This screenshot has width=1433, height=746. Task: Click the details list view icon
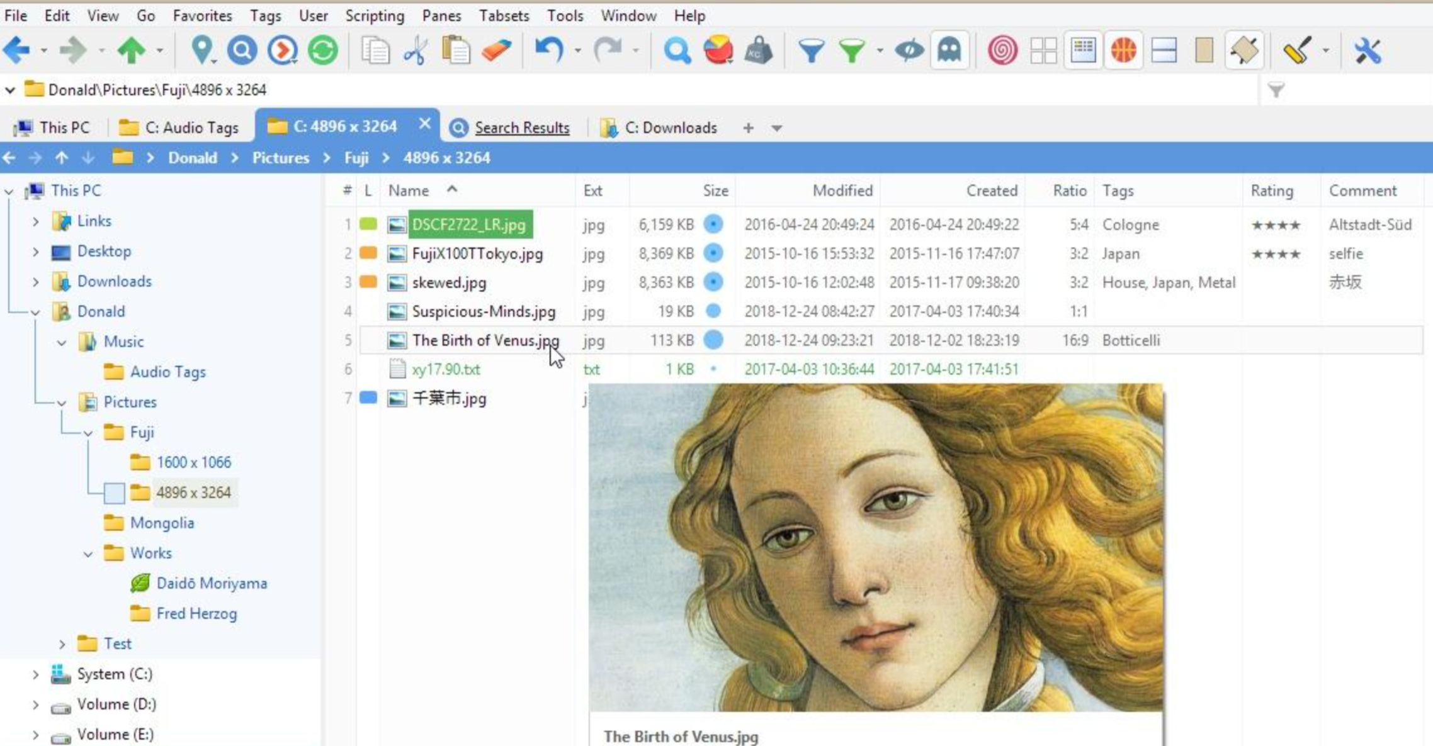click(1083, 50)
